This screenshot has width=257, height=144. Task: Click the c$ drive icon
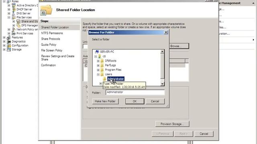click(x=100, y=56)
